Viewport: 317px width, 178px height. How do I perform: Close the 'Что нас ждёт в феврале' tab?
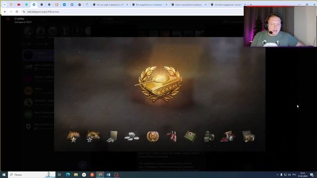click(127, 4)
